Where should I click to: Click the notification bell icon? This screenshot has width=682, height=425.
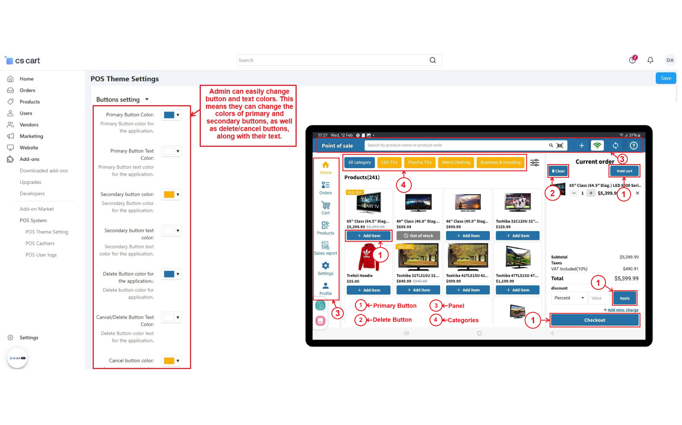(x=650, y=60)
